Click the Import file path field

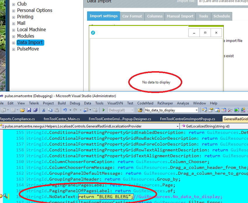pyautogui.click(x=223, y=1)
